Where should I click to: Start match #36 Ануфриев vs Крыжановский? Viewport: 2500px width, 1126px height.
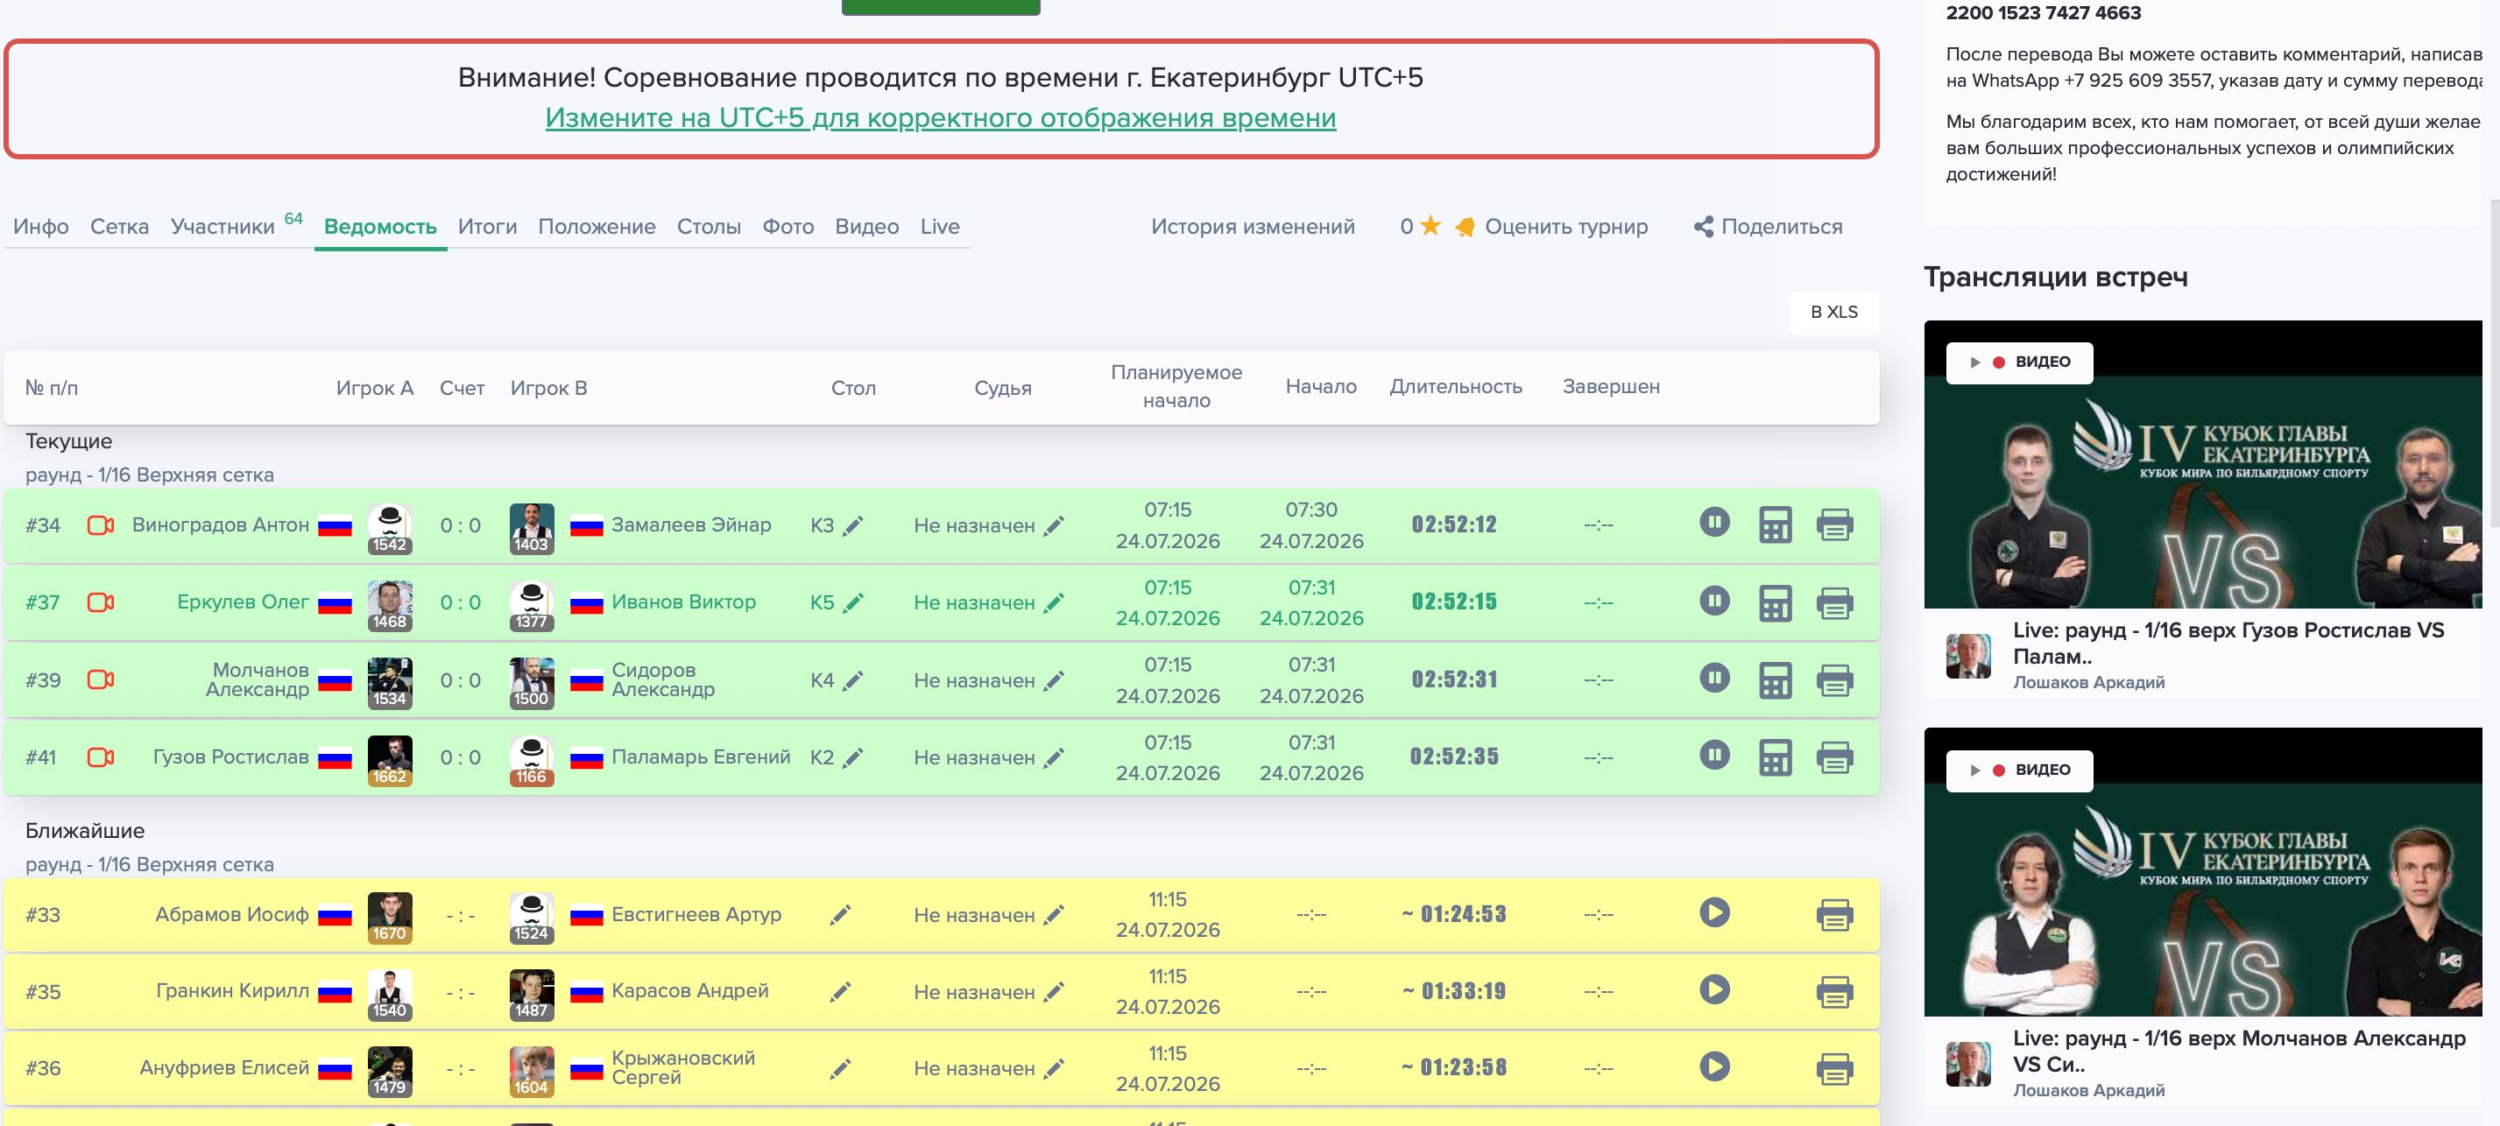(x=1714, y=1066)
